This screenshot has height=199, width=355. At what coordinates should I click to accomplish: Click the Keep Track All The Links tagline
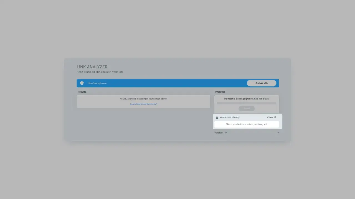click(x=100, y=72)
